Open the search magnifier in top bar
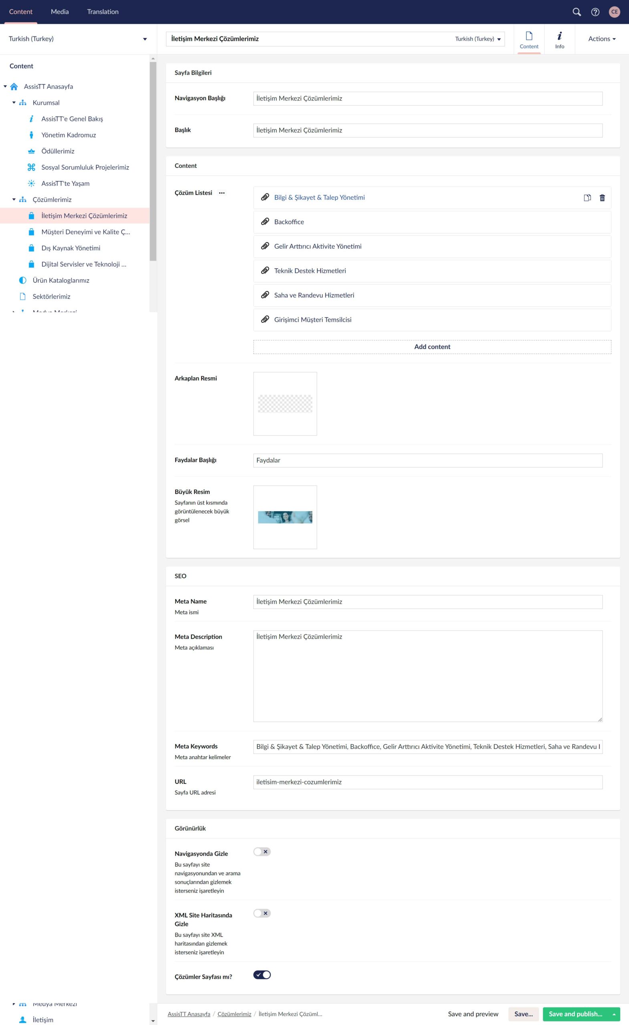Image resolution: width=629 pixels, height=1025 pixels. coord(577,12)
